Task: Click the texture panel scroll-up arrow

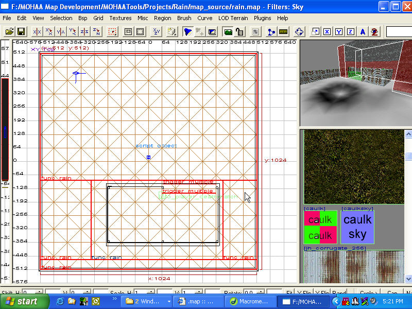Action: click(x=408, y=134)
